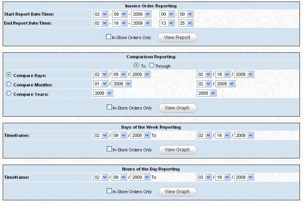Open Compare Days first month dropdown
The image size is (303, 203).
coord(100,74)
